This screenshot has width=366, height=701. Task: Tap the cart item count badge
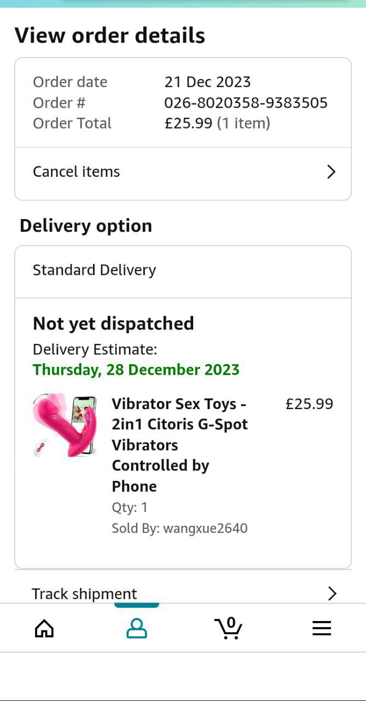point(231,623)
